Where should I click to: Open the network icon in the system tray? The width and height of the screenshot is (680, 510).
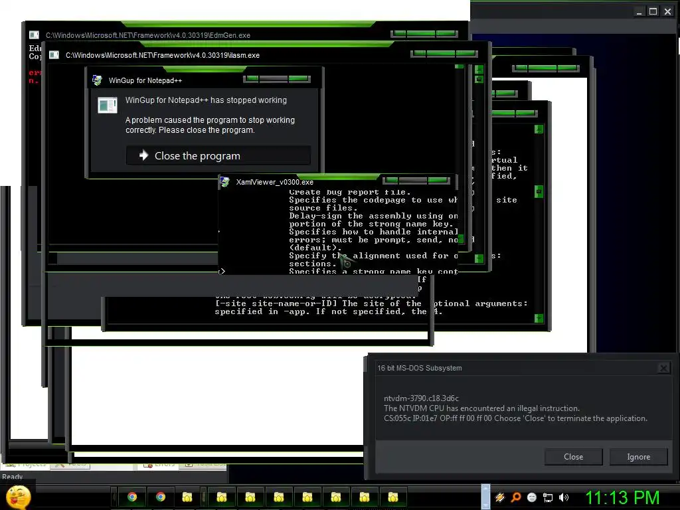coord(548,497)
